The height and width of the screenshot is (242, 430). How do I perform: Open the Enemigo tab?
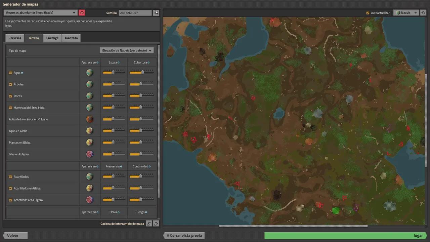click(x=52, y=38)
